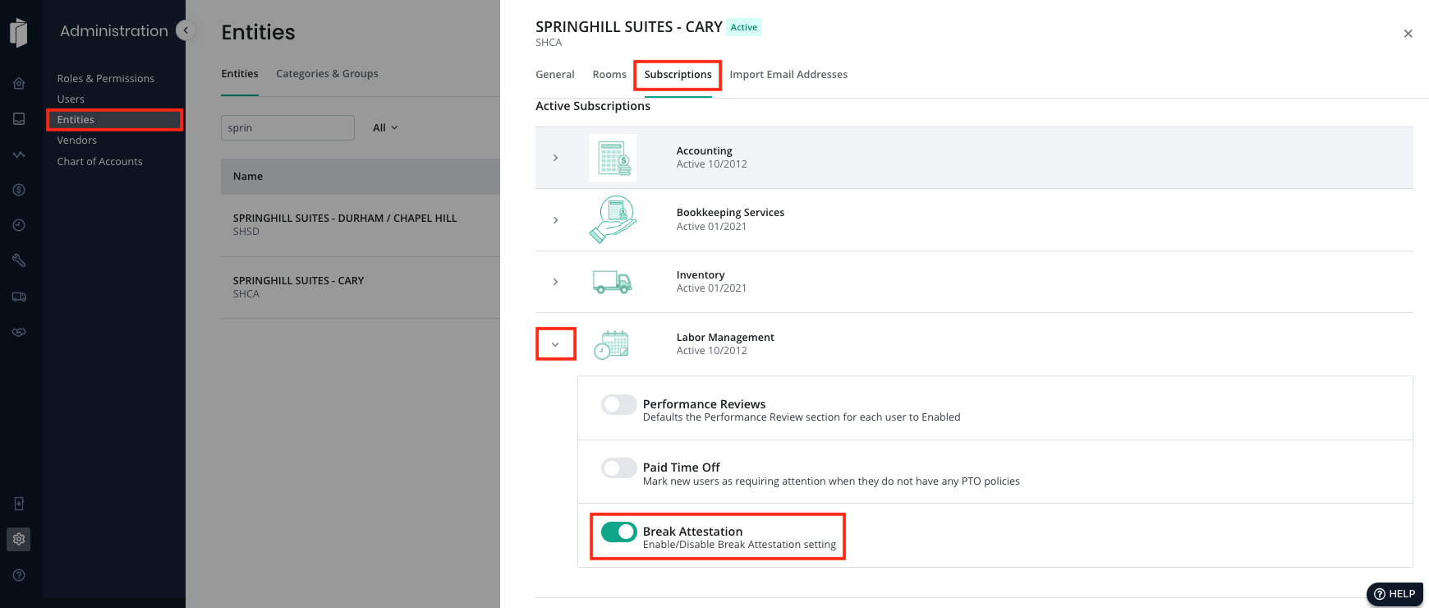1429x608 pixels.
Task: Open the clock labor icon in sidebar
Action: coord(19,225)
